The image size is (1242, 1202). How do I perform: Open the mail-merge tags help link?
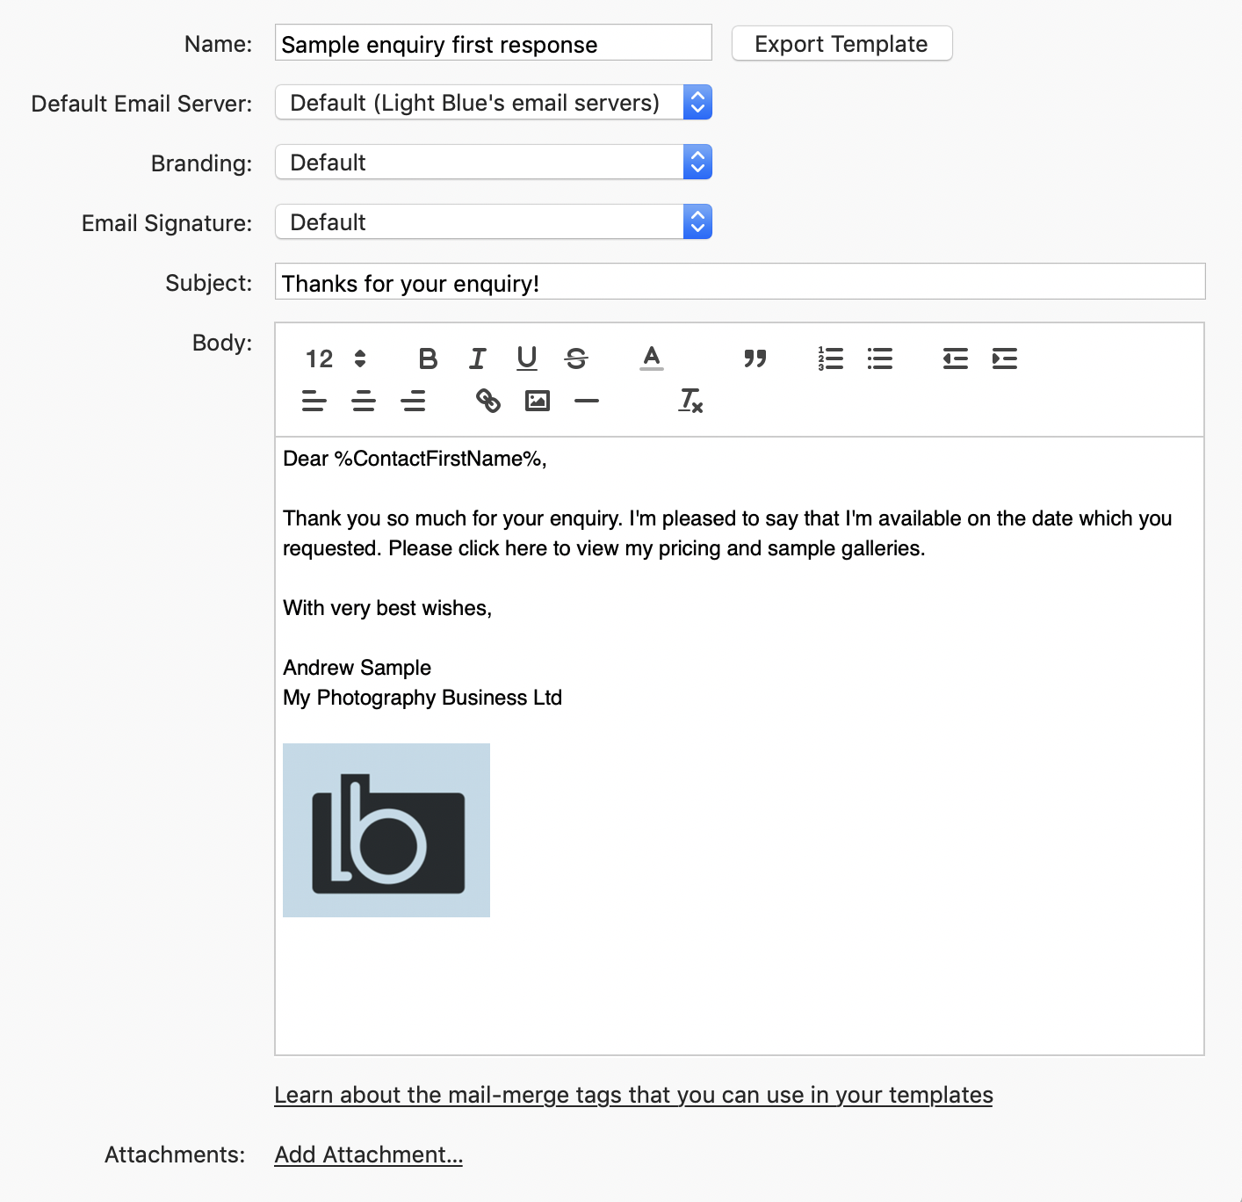[633, 1095]
